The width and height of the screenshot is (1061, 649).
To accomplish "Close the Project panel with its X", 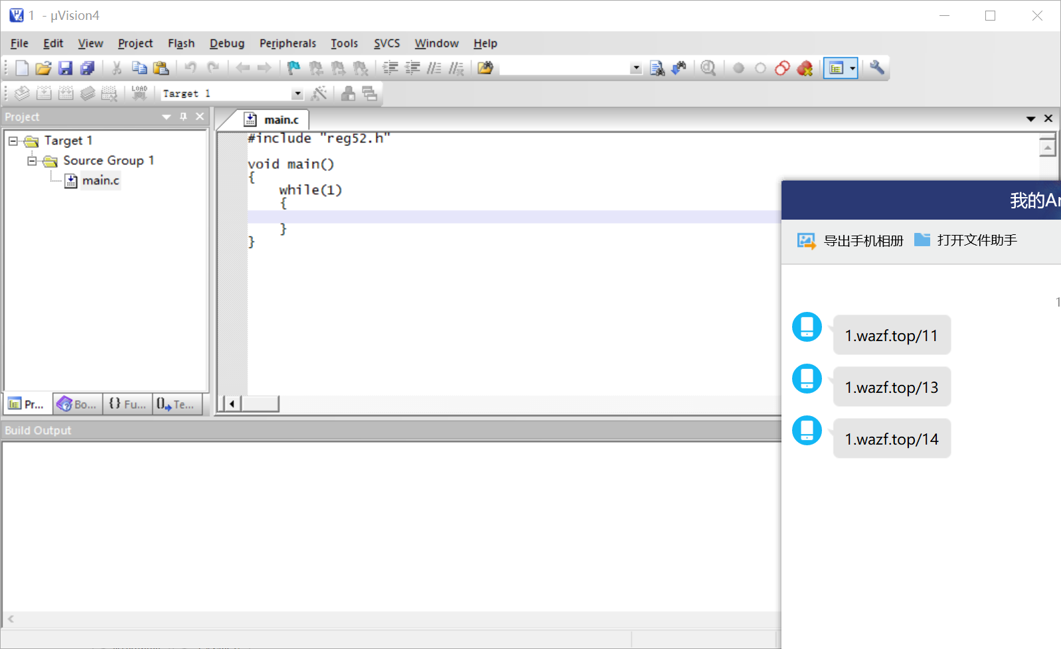I will [x=200, y=117].
